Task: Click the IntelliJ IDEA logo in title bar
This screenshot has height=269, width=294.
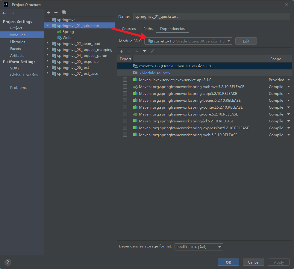Action: (6, 4)
